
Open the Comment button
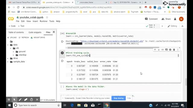151,19
